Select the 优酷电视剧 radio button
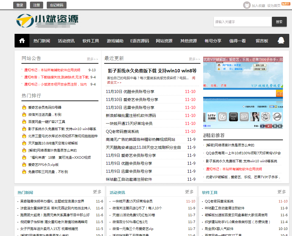 244,107
